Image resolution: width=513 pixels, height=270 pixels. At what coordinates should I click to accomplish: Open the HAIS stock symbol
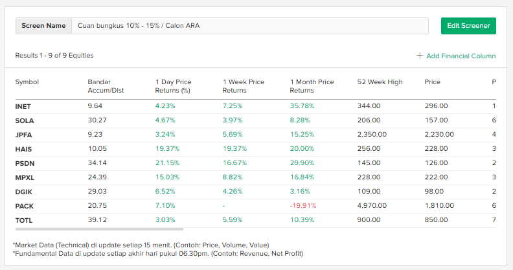click(23, 149)
